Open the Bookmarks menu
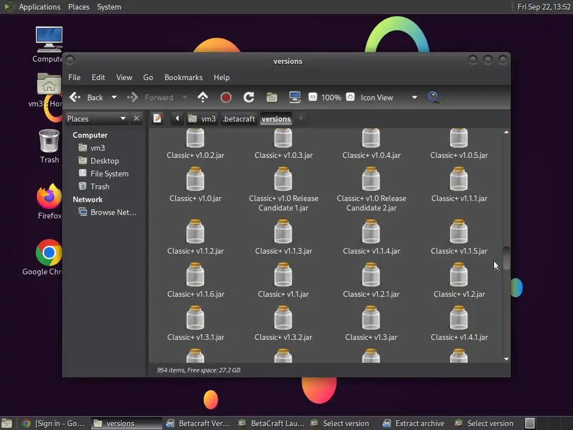This screenshot has width=573, height=430. click(x=184, y=77)
